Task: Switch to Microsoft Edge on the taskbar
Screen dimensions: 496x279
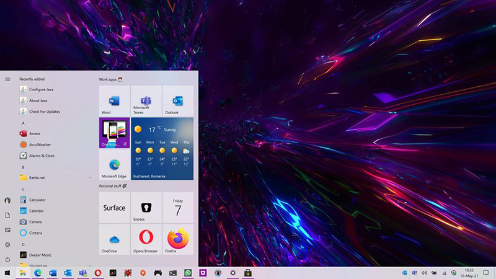Action: (38, 273)
